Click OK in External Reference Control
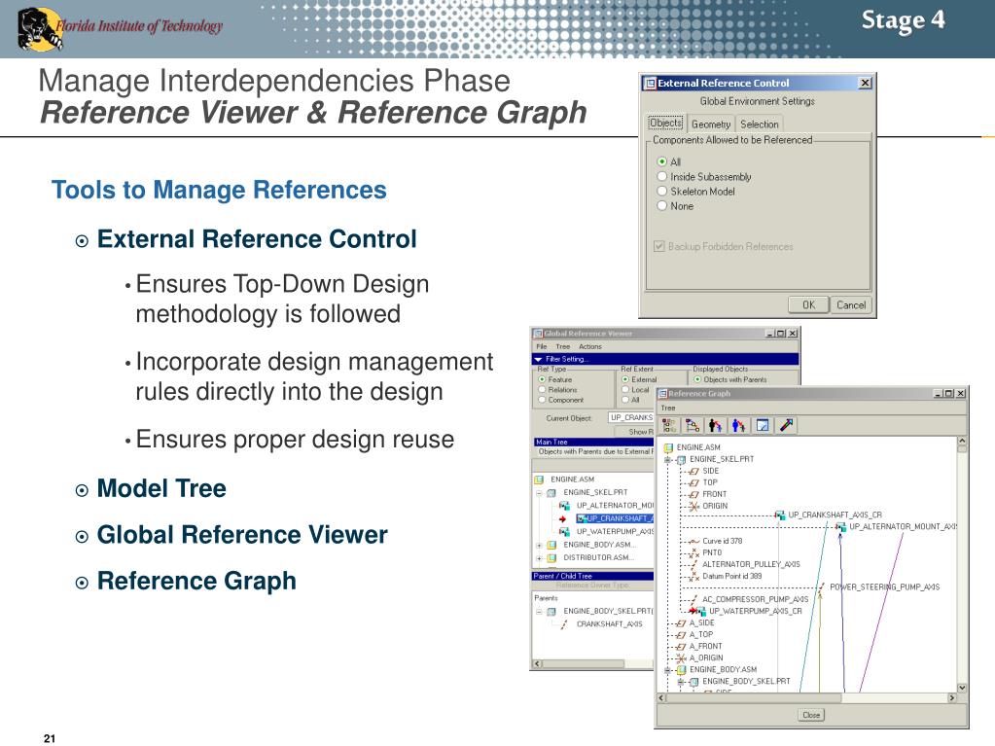The width and height of the screenshot is (995, 746). 808,305
